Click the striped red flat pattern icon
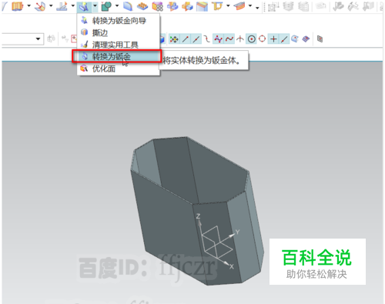 tap(239, 6)
